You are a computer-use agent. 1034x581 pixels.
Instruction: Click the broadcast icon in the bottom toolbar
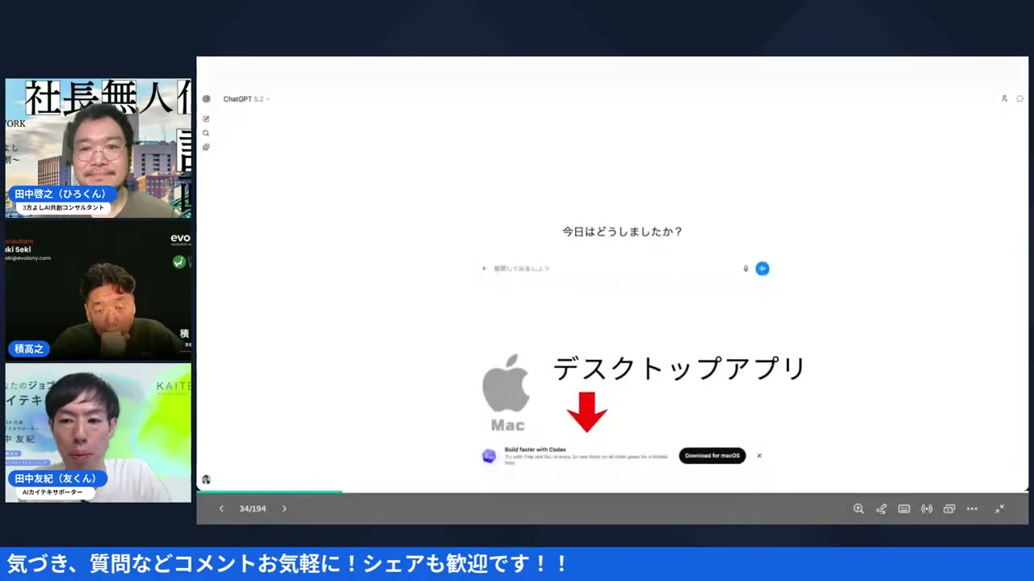click(x=927, y=508)
